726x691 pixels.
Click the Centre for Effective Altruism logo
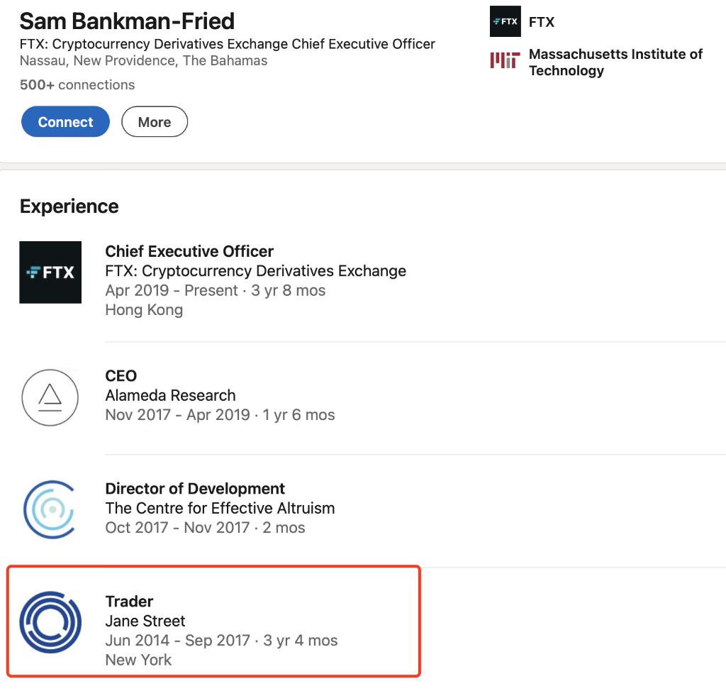coord(50,509)
